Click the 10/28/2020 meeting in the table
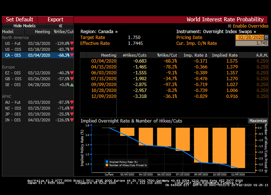 104,91
